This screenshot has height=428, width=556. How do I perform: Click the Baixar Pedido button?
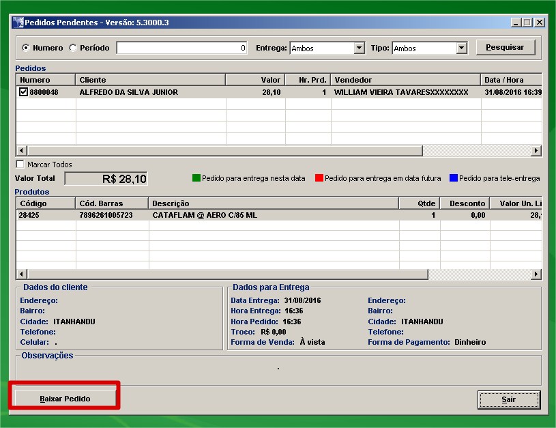click(x=65, y=399)
